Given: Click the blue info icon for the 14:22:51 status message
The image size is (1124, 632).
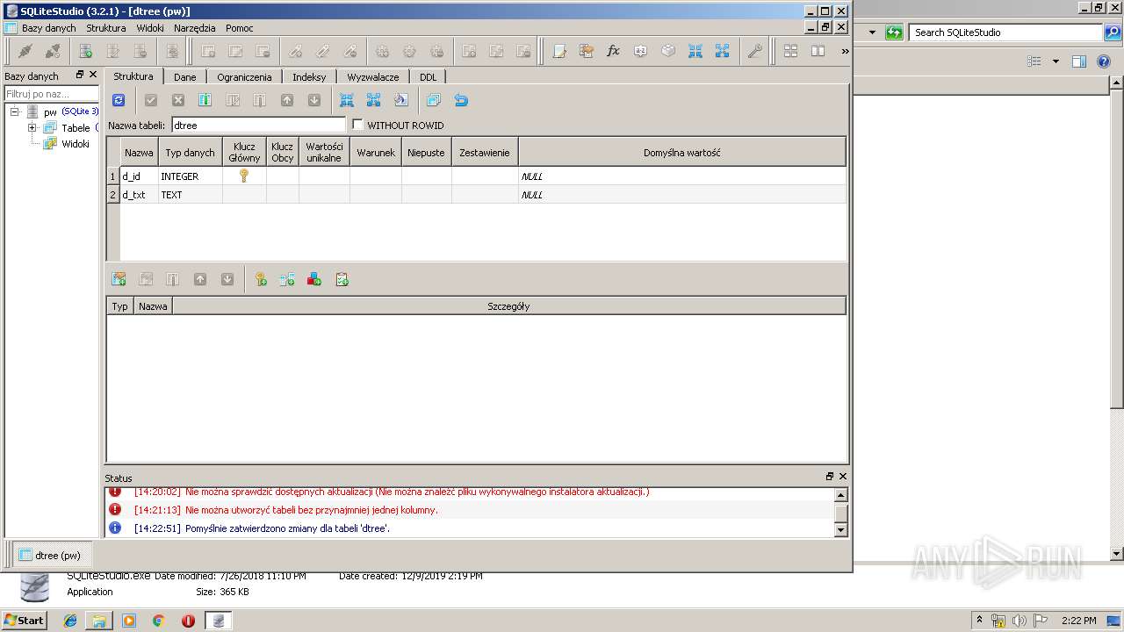Looking at the screenshot, I should [x=114, y=528].
